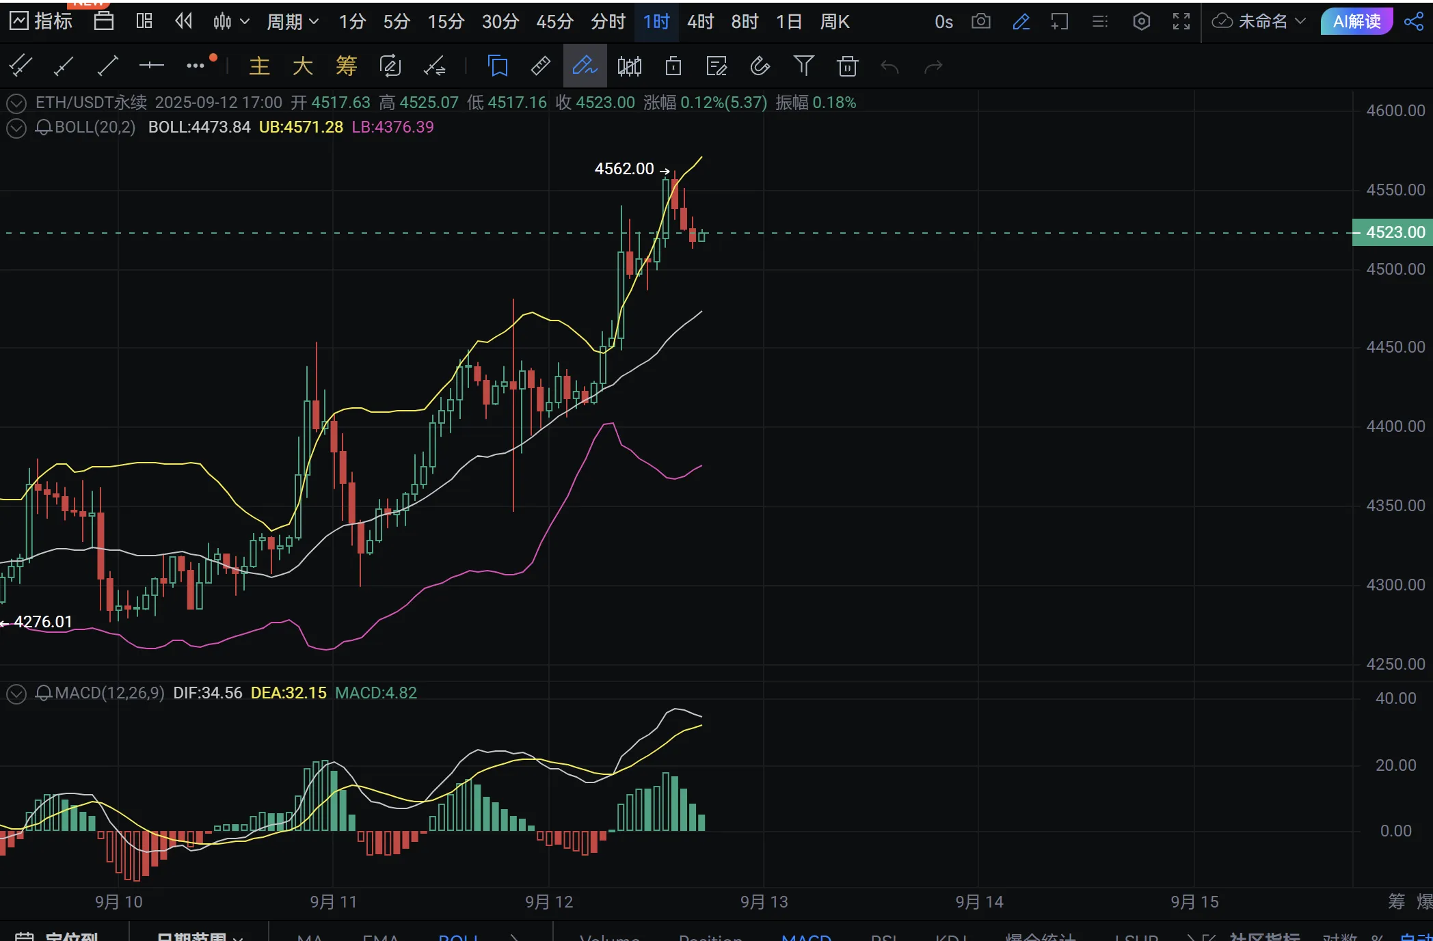Screen dimensions: 1433x941
Task: Click the share icon
Action: click(1414, 22)
